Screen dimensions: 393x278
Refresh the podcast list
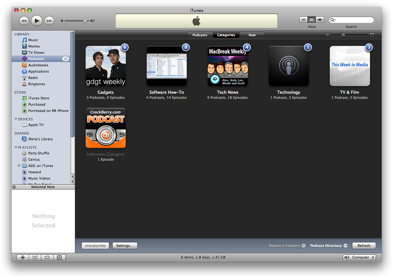click(364, 246)
